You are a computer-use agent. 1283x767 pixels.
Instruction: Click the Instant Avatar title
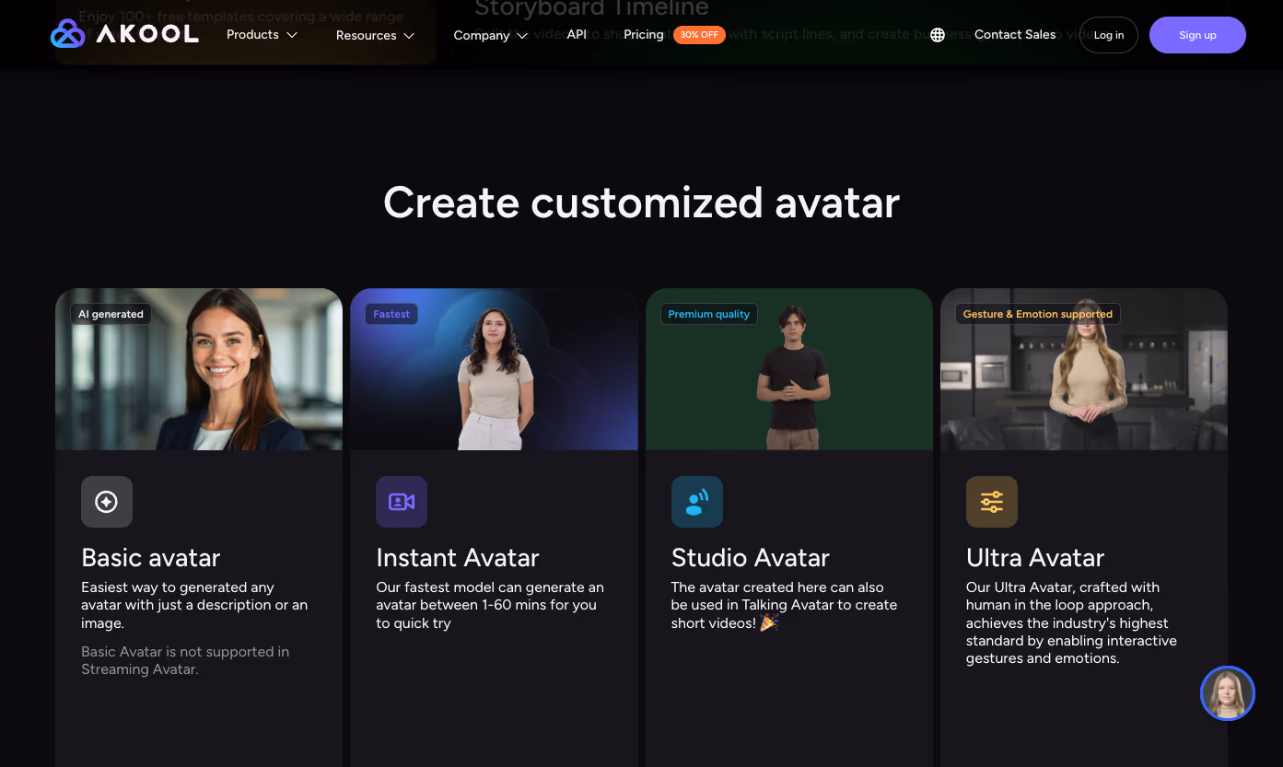[458, 558]
